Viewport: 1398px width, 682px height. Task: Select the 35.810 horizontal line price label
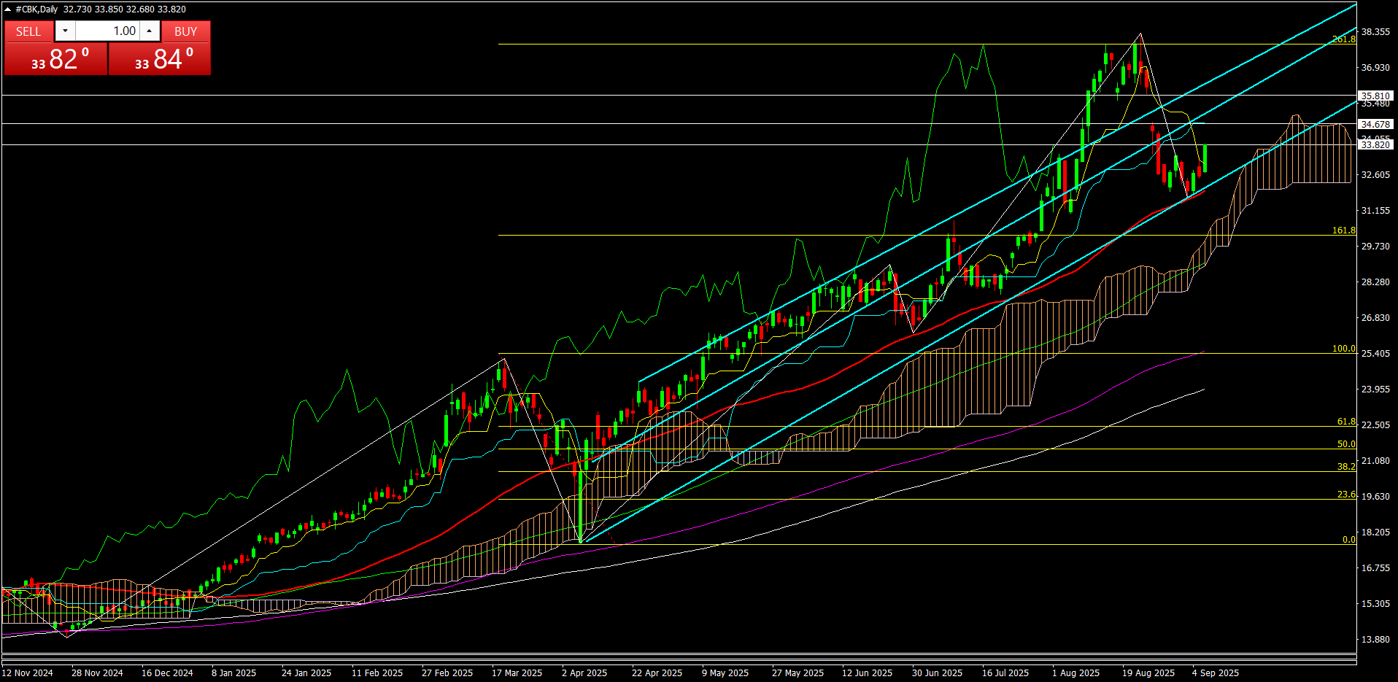coord(1375,96)
